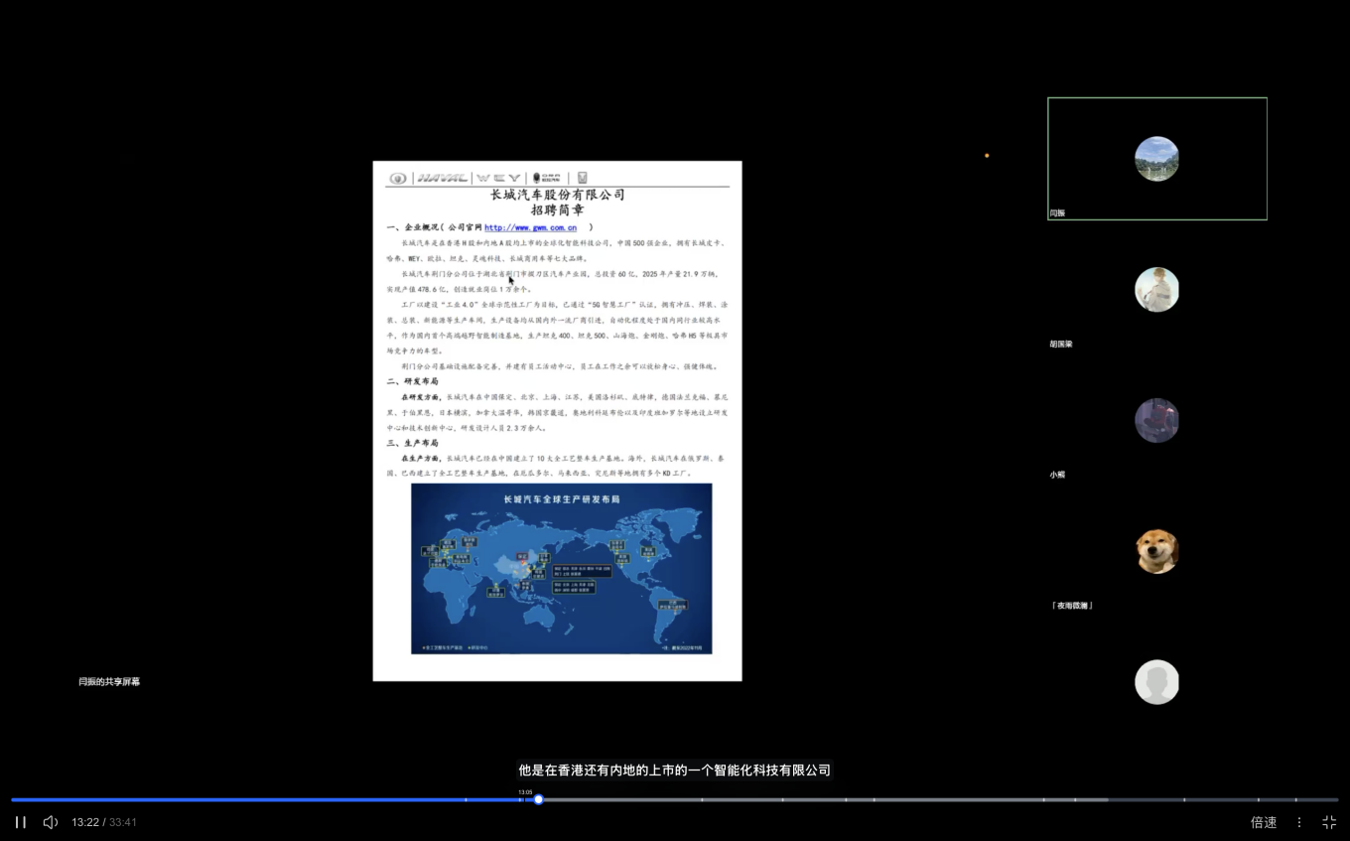Image resolution: width=1350 pixels, height=841 pixels.
Task: Select 胡国梁's participant avatar
Action: (x=1156, y=290)
